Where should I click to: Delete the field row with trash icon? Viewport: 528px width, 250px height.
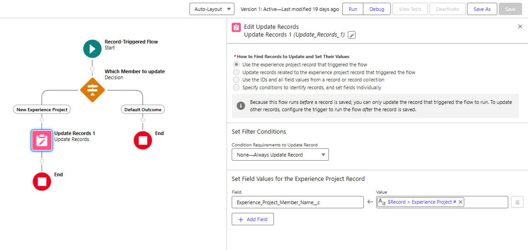click(x=517, y=202)
